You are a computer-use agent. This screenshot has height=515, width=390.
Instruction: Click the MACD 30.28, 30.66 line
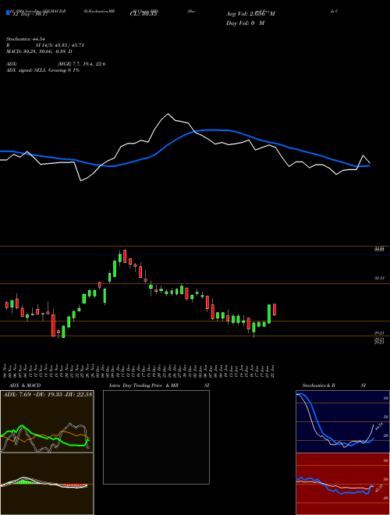tap(39, 51)
